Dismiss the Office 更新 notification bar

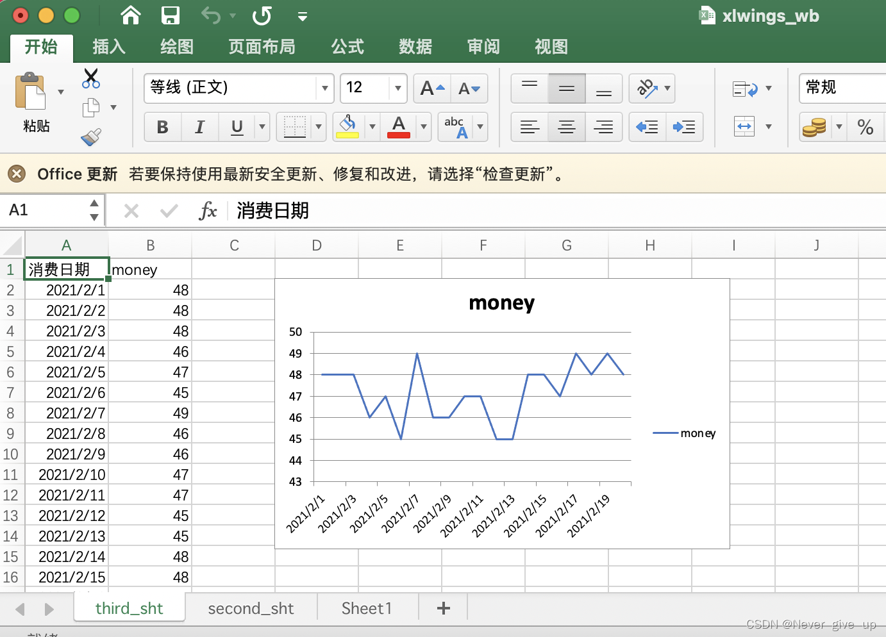[x=17, y=174]
